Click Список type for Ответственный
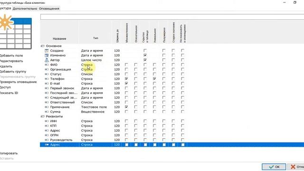This screenshot has width=304, height=171. pyautogui.click(x=87, y=103)
